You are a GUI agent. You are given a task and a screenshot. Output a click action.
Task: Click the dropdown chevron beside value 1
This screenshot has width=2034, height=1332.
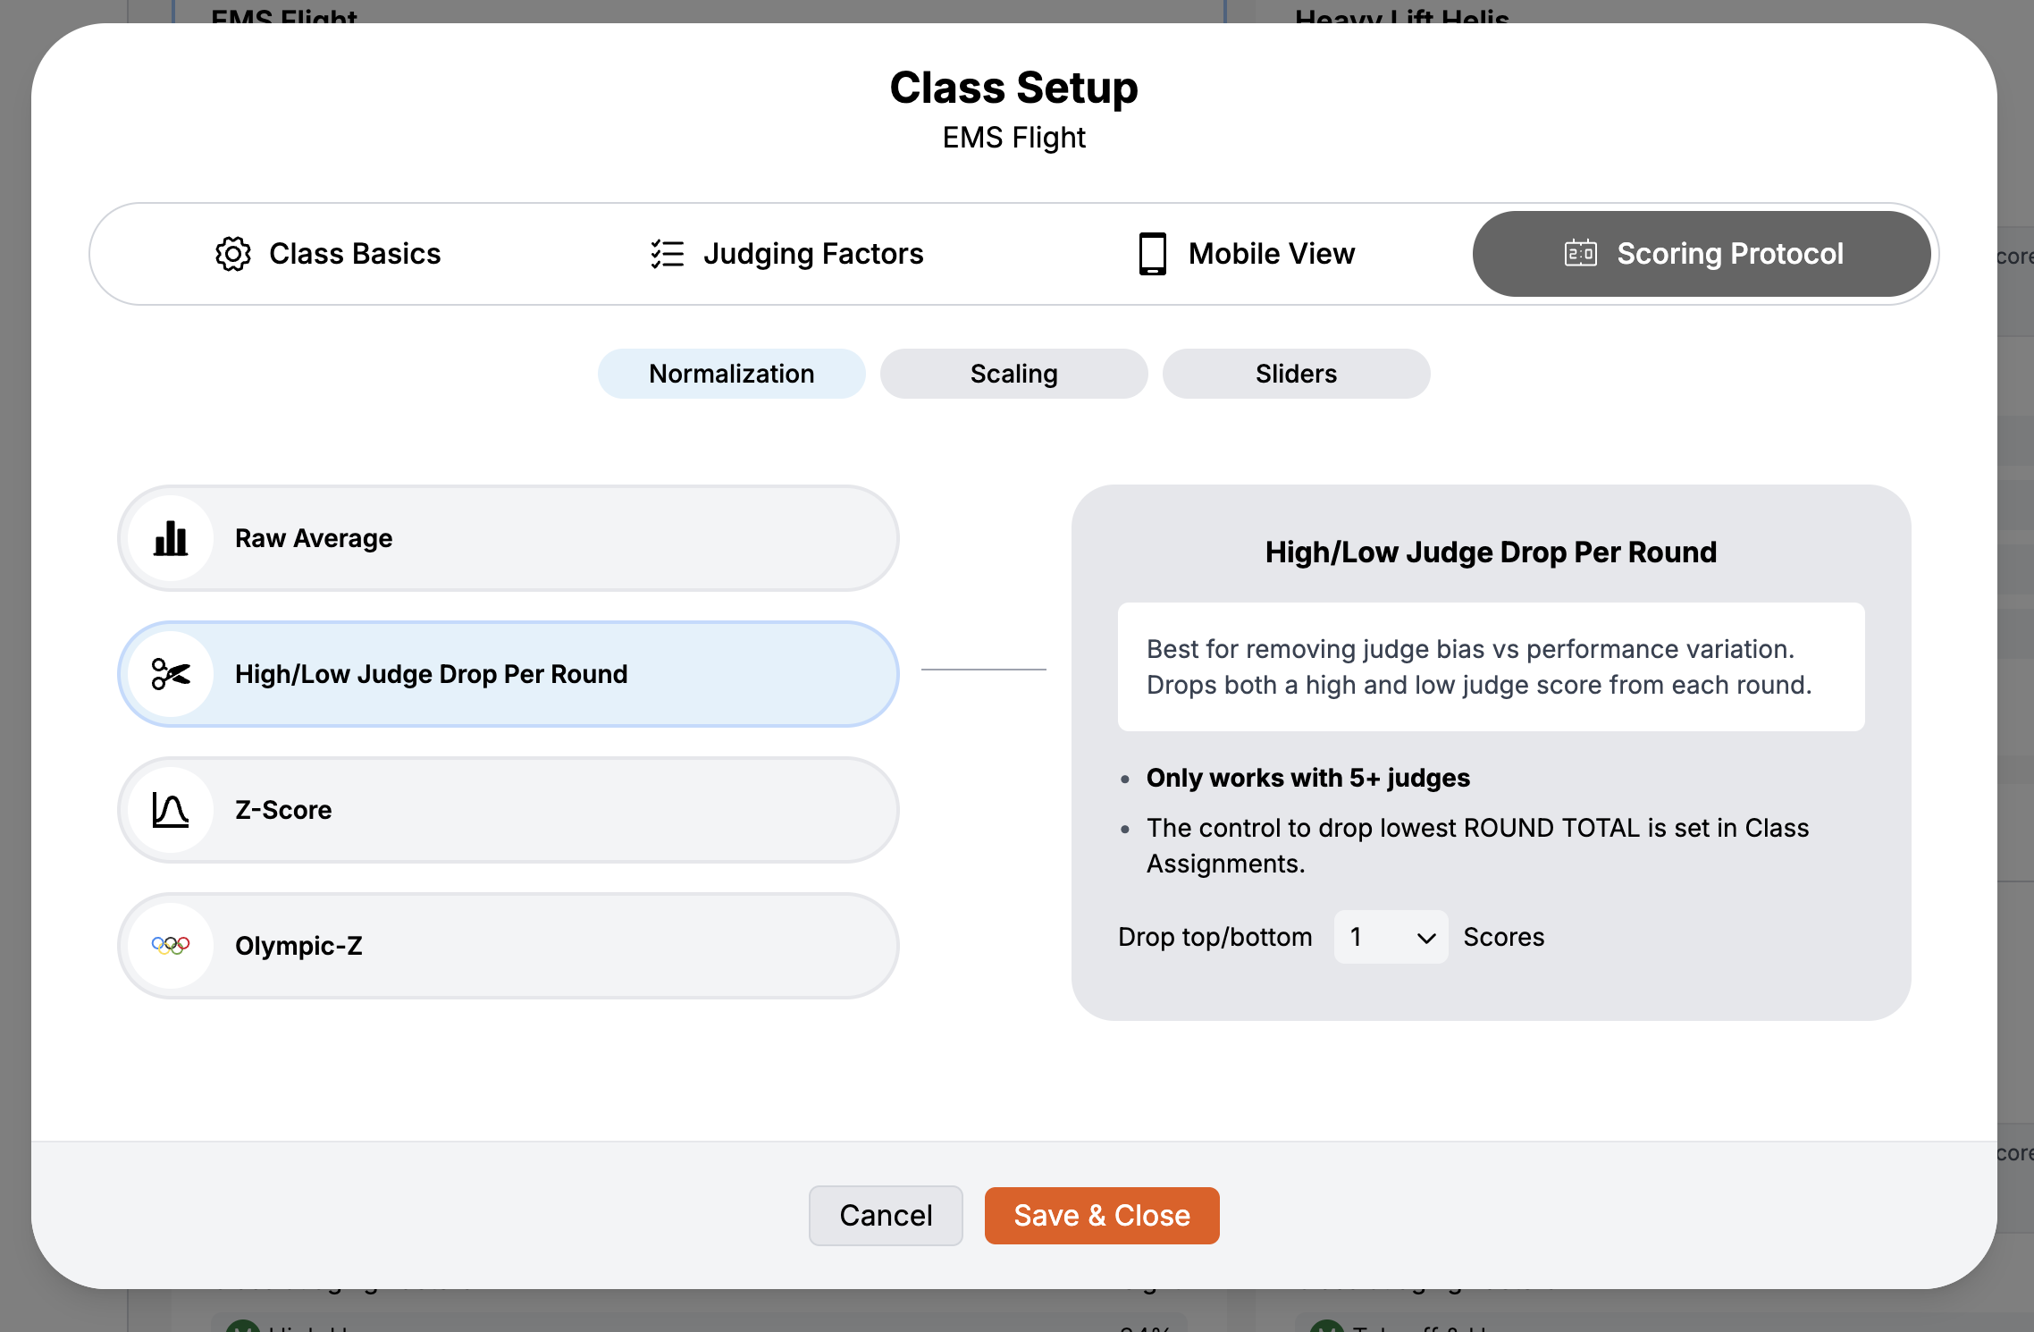click(1426, 938)
